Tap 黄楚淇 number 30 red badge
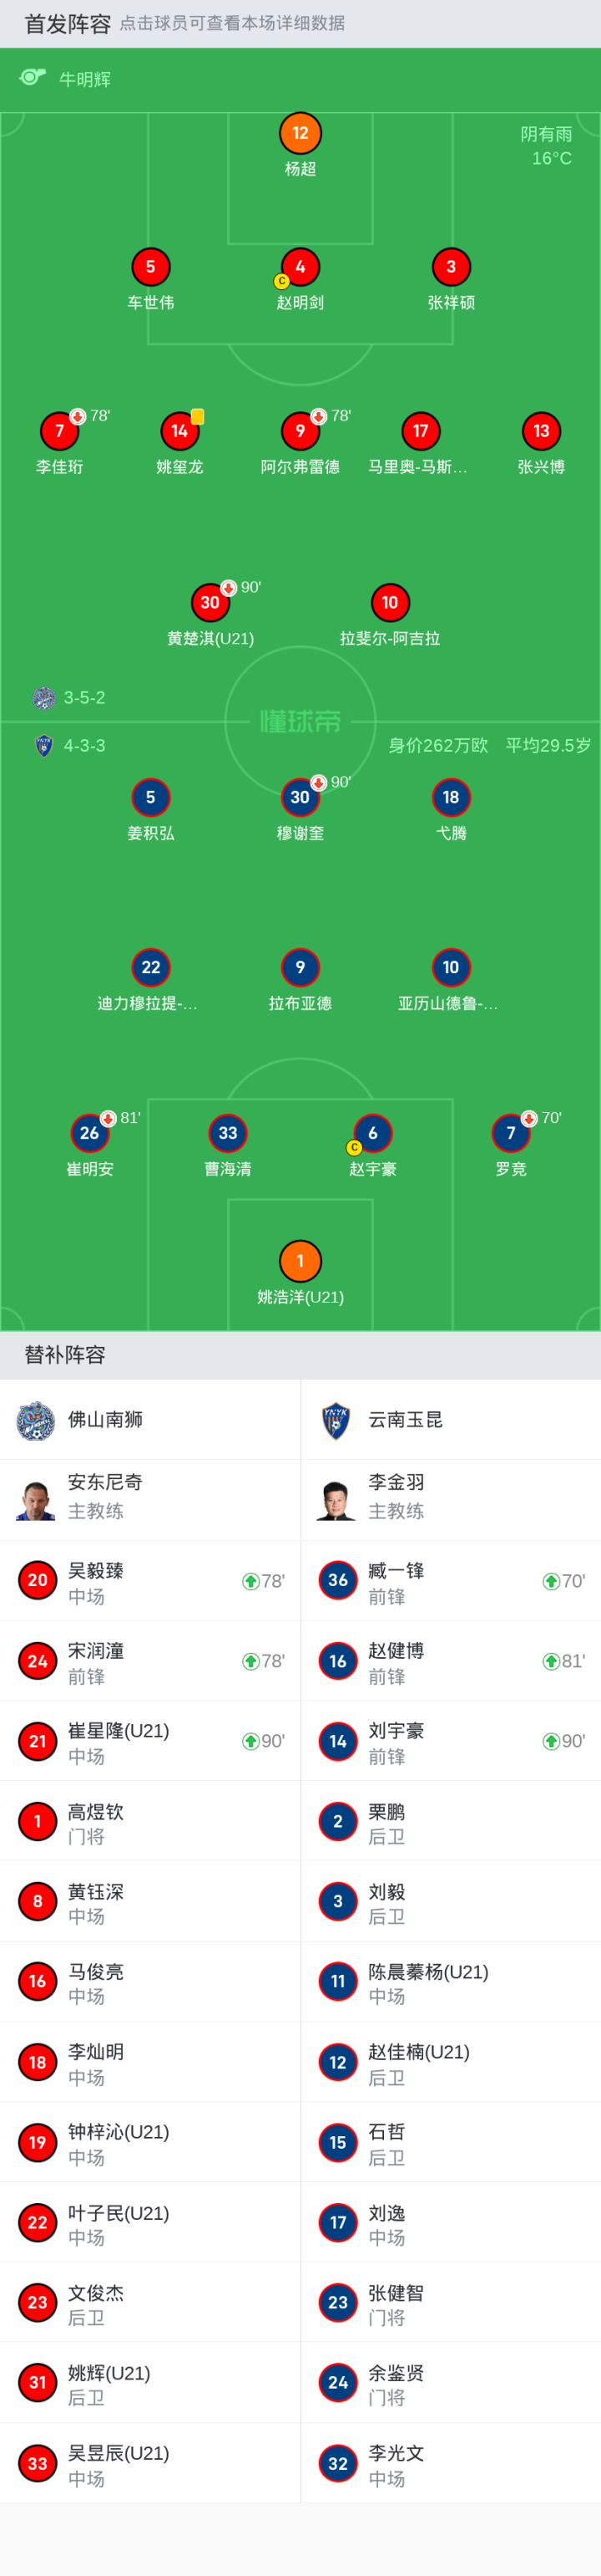Screen dimensions: 601x2576 coord(210,602)
